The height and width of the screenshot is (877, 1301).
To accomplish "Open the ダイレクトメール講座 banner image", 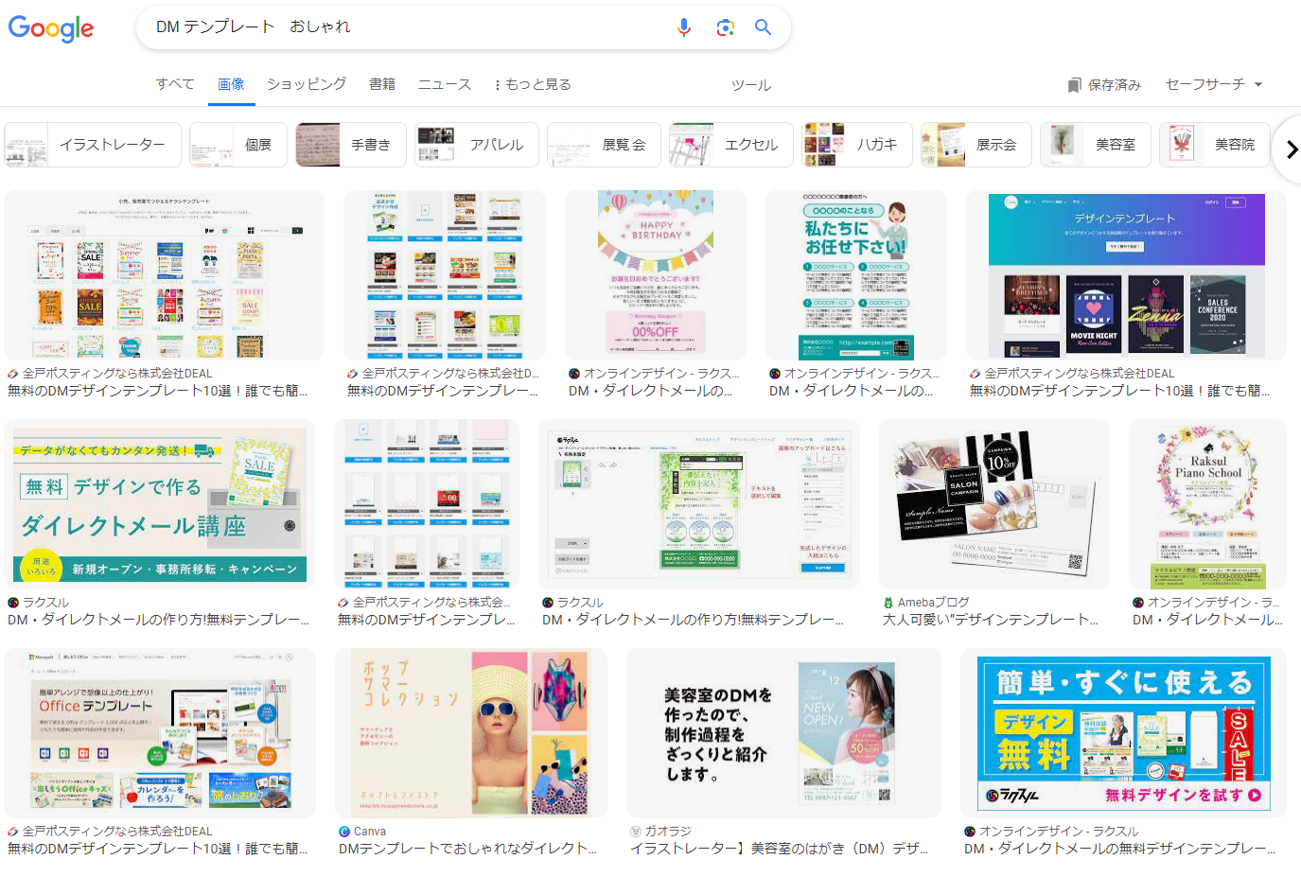I will coord(160,504).
